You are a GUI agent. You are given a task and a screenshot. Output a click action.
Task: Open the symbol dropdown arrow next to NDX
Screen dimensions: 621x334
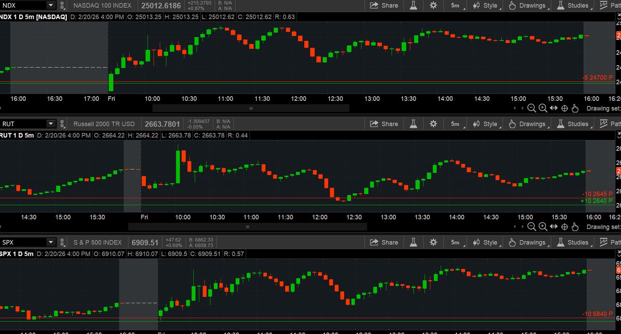coord(50,5)
